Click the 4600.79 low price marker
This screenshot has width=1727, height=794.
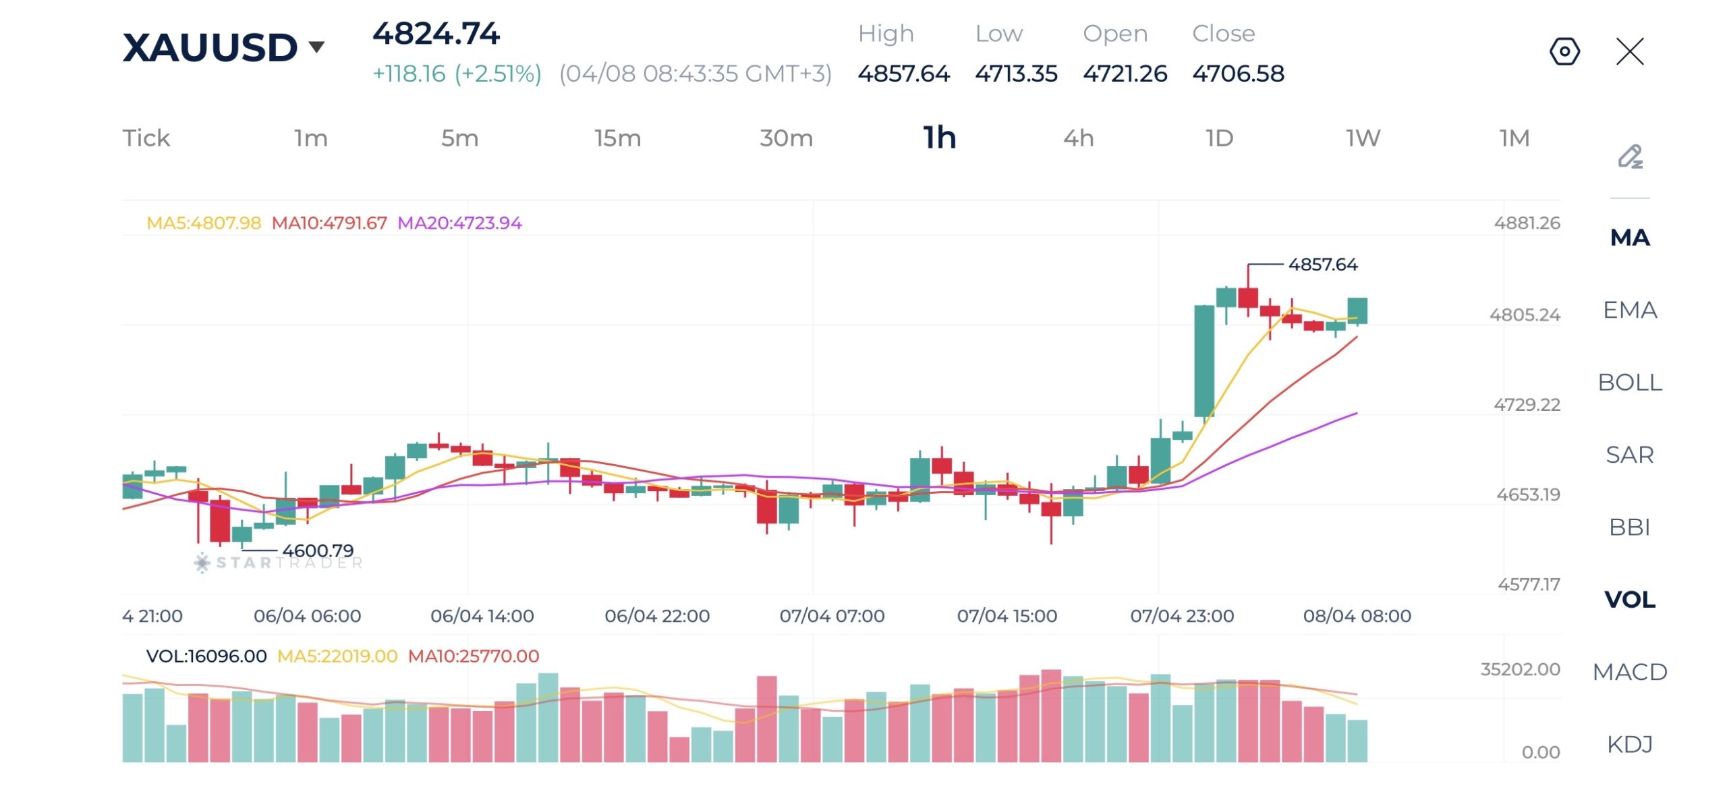317,550
